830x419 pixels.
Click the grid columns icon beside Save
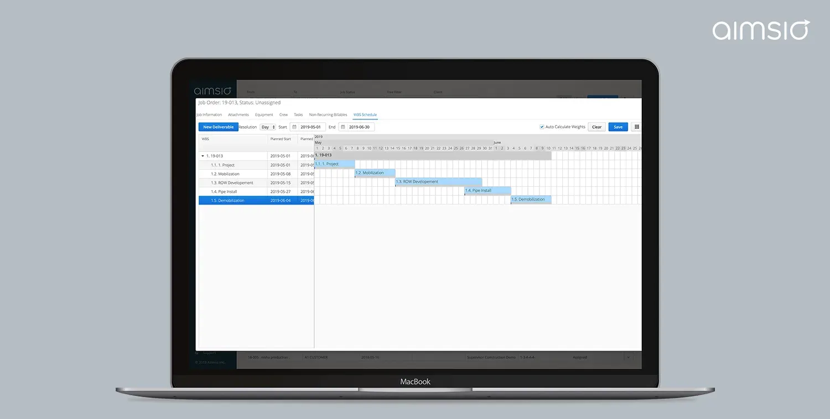point(636,127)
